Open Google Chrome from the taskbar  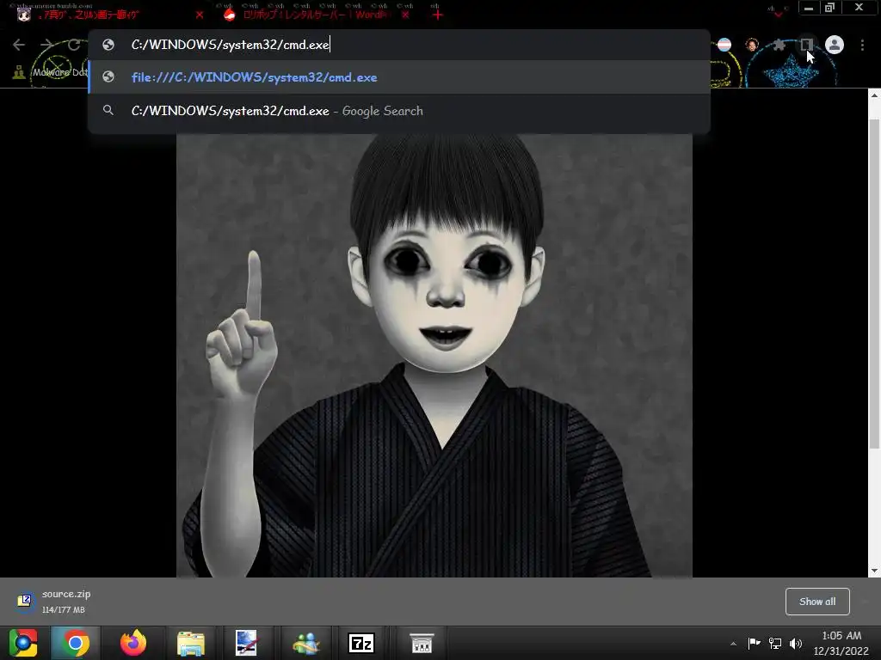(76, 643)
